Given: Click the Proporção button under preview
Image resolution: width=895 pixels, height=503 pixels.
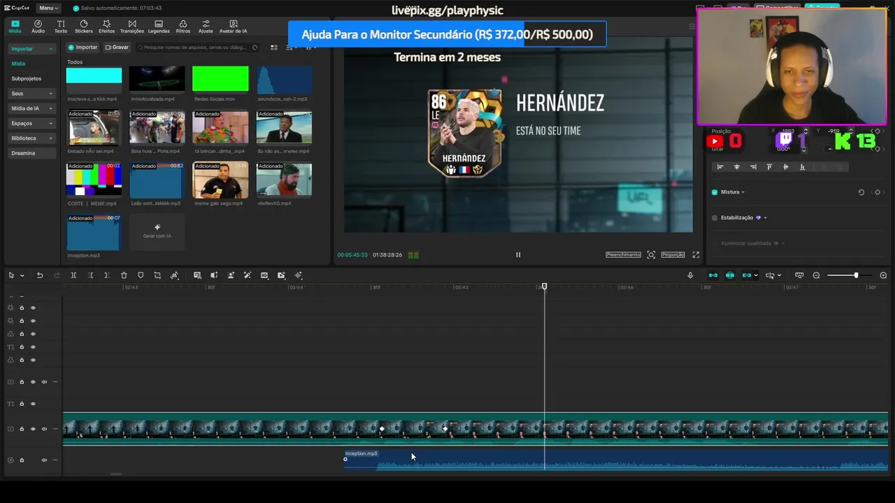Looking at the screenshot, I should pyautogui.click(x=673, y=255).
